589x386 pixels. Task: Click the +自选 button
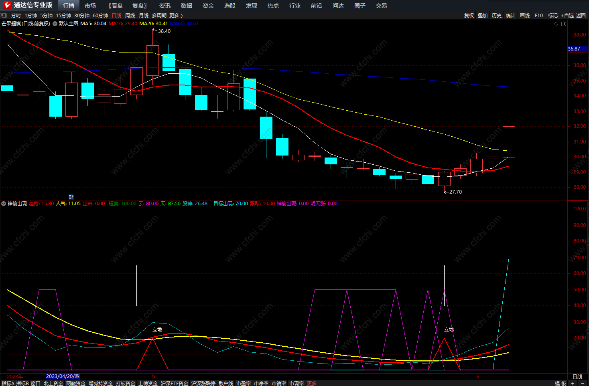click(567, 15)
